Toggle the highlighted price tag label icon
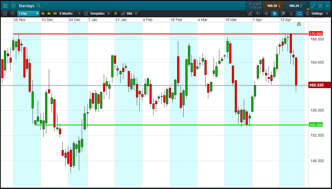The image size is (332, 189). coord(299,14)
